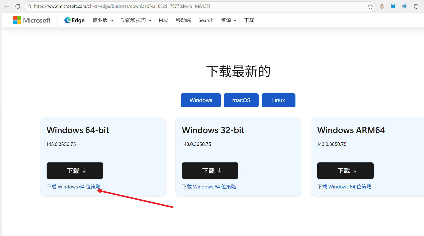The image size is (424, 236).
Task: Select the Linux platform tab
Action: [x=278, y=100]
